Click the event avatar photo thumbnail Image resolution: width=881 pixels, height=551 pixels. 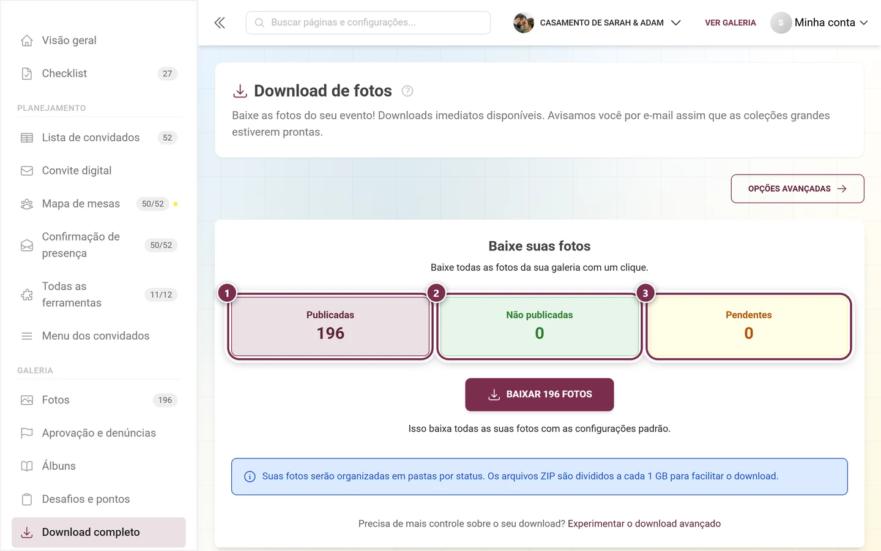(524, 23)
